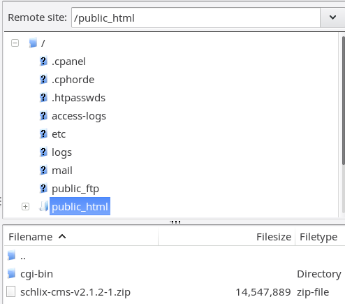Click the parent directory folder icon
Image resolution: width=345 pixels, height=304 pixels.
tap(11, 255)
